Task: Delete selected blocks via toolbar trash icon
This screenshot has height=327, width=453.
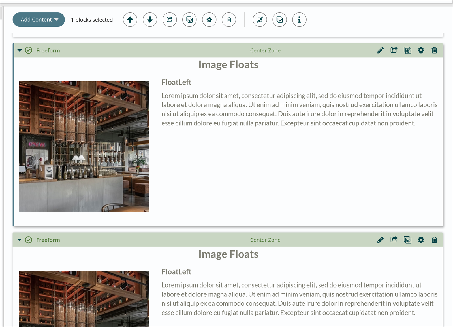Action: [x=229, y=20]
